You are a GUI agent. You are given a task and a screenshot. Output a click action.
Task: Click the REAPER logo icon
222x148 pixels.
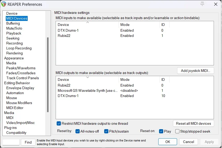click(x=4, y=4)
